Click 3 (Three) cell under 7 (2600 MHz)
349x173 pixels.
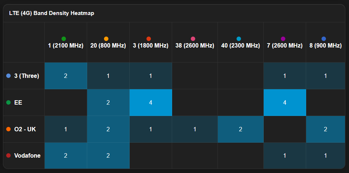point(285,76)
